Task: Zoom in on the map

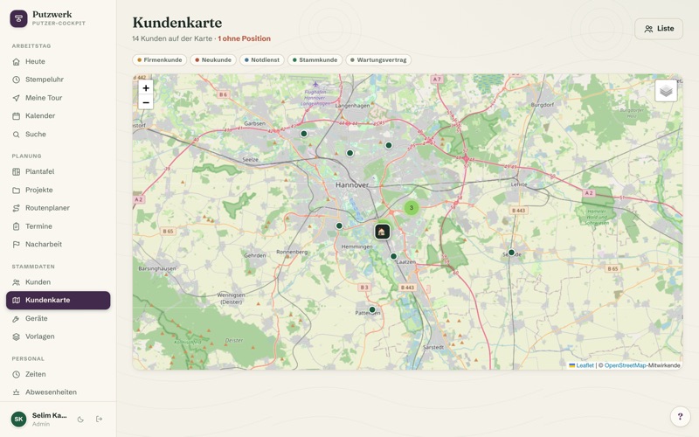Action: 146,88
